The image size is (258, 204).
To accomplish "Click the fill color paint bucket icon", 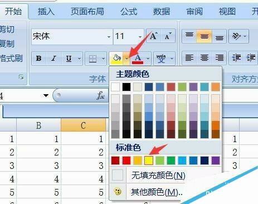I will 116,59.
